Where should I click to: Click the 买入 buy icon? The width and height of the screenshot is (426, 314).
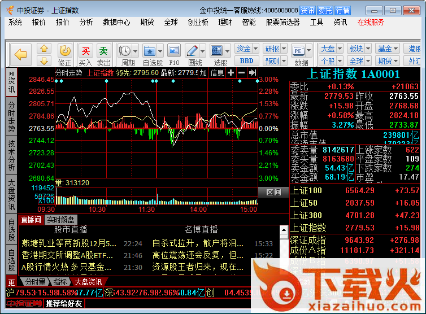pos(85,51)
